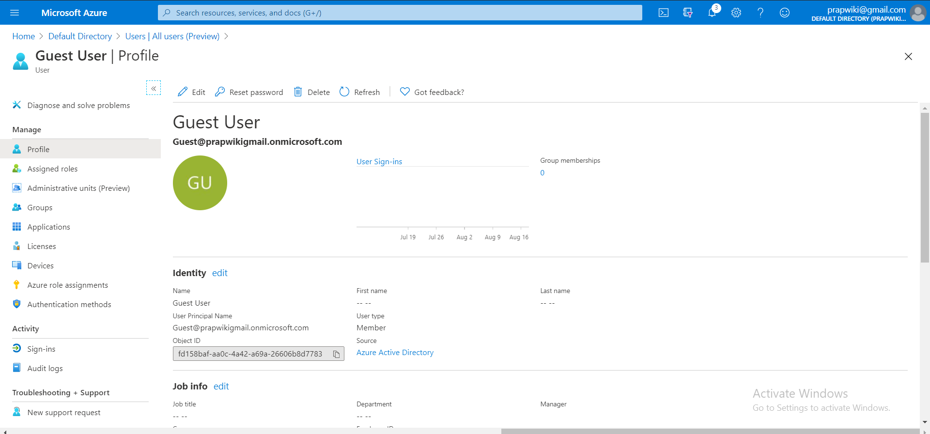Go to Home breadcrumb
This screenshot has height=434, width=930.
(x=23, y=36)
